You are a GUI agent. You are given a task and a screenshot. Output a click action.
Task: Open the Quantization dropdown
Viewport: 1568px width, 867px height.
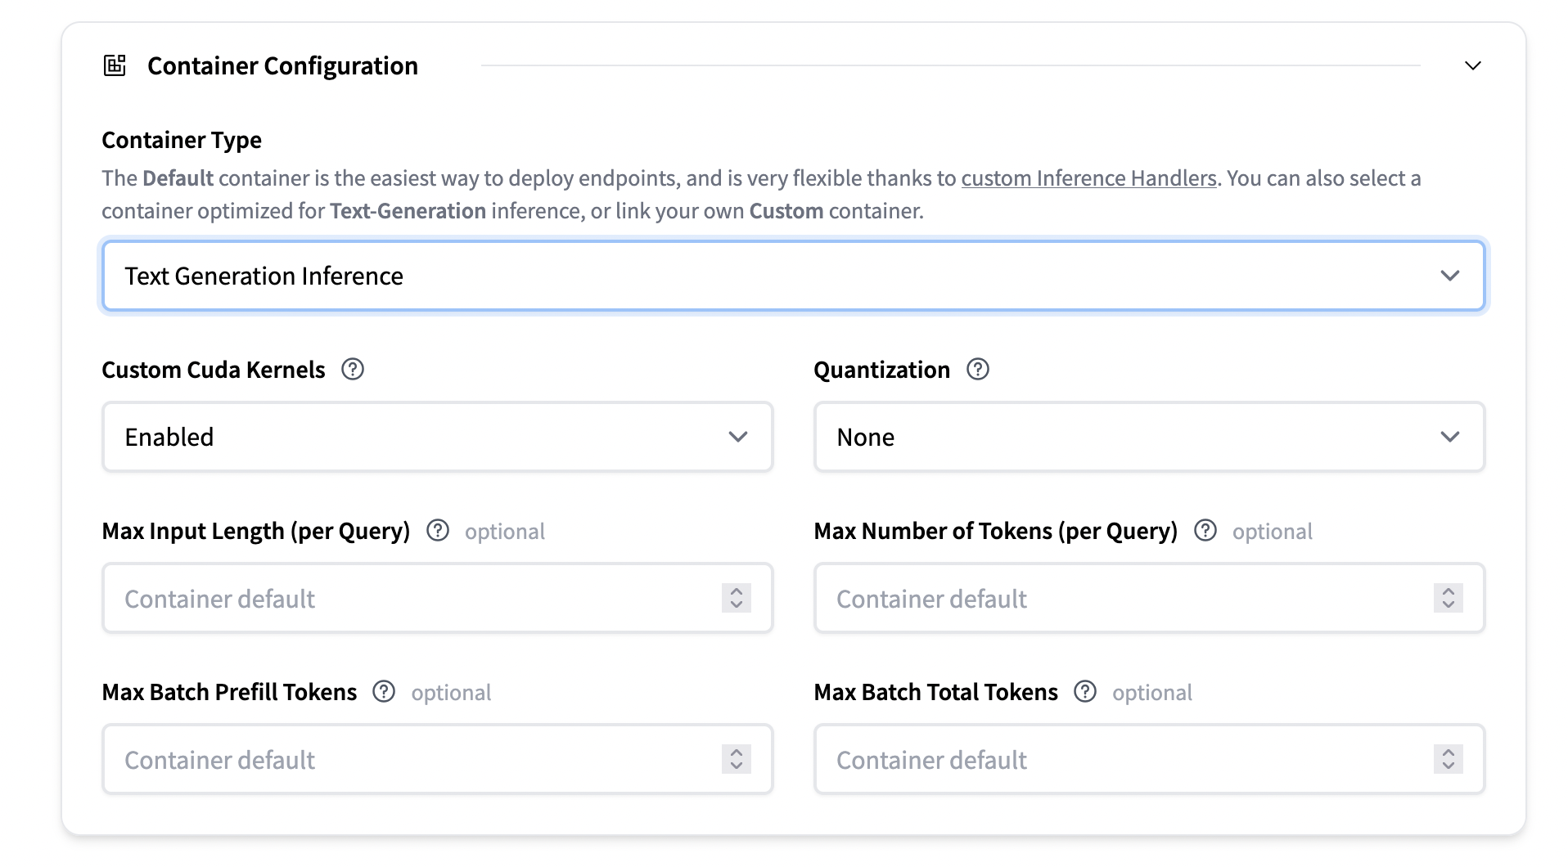pos(1148,437)
